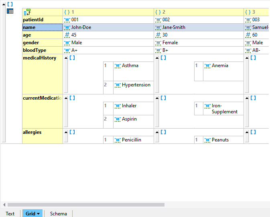Click the string type icon beside Penicillin
The height and width of the screenshot is (217, 270).
pyautogui.click(x=118, y=140)
